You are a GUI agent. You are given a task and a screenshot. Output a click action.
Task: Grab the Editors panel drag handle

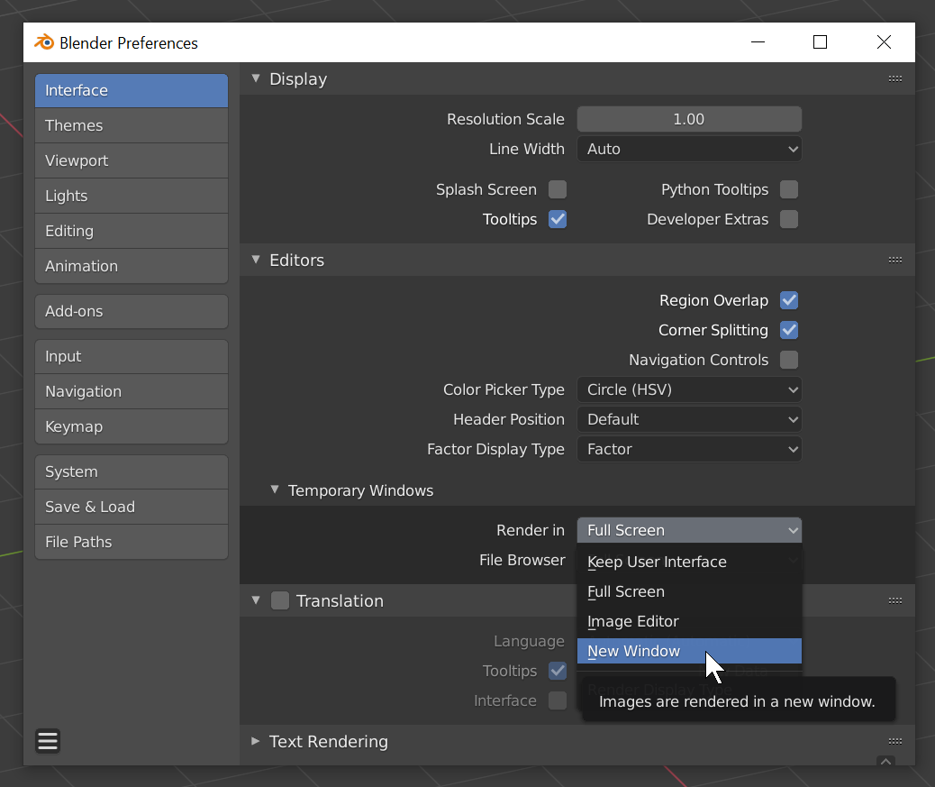click(x=894, y=260)
